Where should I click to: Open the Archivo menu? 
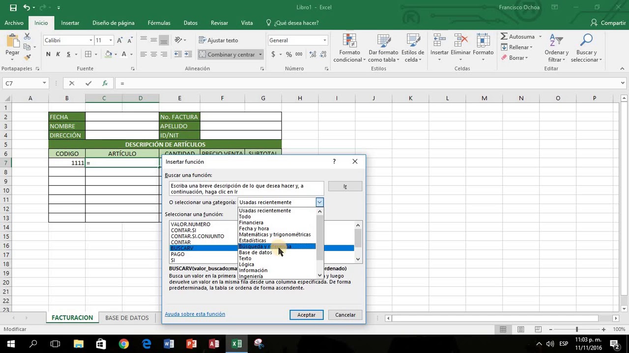(14, 23)
